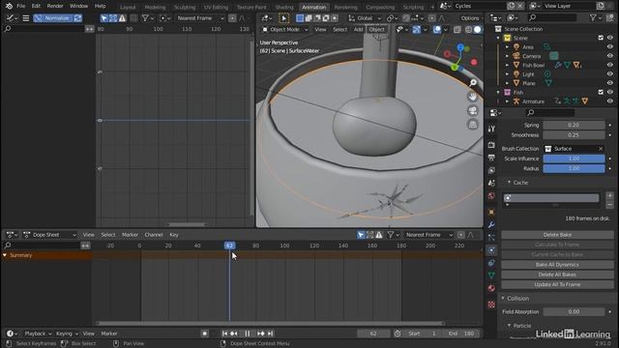Click the Armature object icon in outliner
The image size is (619, 348).
tap(516, 101)
